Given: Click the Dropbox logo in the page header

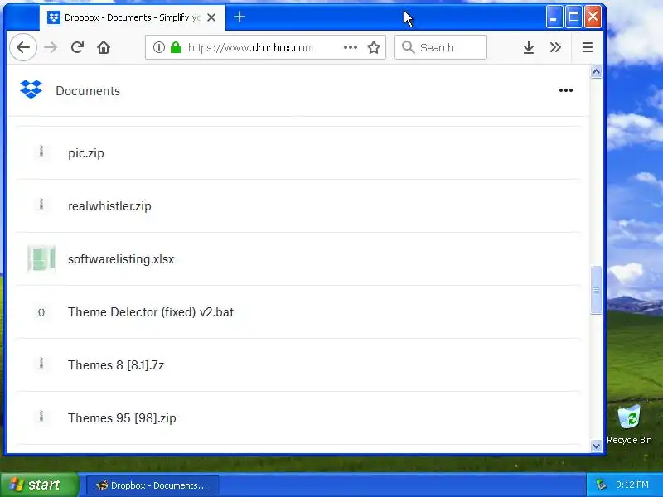Looking at the screenshot, I should pyautogui.click(x=31, y=89).
